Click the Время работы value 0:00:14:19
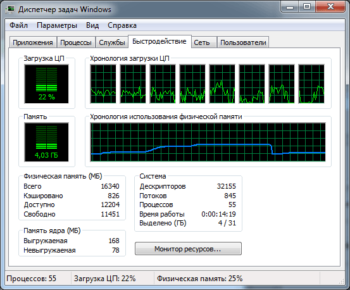350x290 pixels. (x=218, y=214)
